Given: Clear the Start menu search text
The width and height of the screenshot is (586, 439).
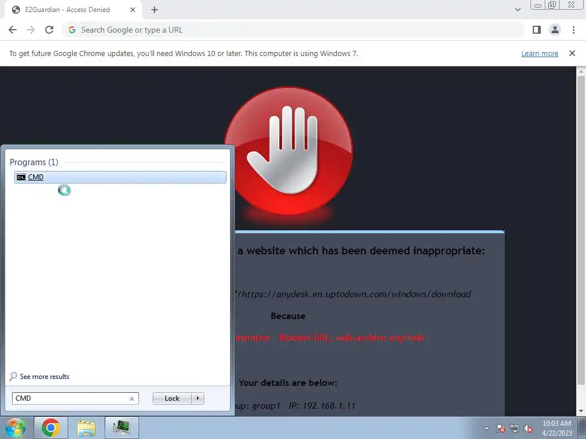Looking at the screenshot, I should click(x=132, y=398).
